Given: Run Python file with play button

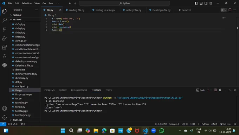Looking at the screenshot, I should pos(222,10).
